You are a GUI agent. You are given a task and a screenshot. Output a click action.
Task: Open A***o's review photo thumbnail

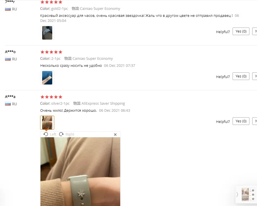coord(47,78)
